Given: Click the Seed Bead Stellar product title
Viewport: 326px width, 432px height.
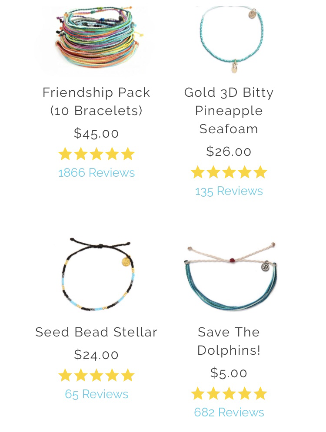Looking at the screenshot, I should [x=96, y=332].
